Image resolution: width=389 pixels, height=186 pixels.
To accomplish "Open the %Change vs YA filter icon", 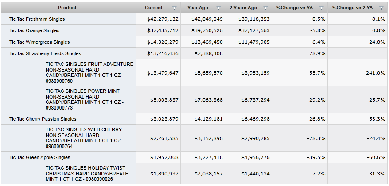I will click(x=322, y=8).
